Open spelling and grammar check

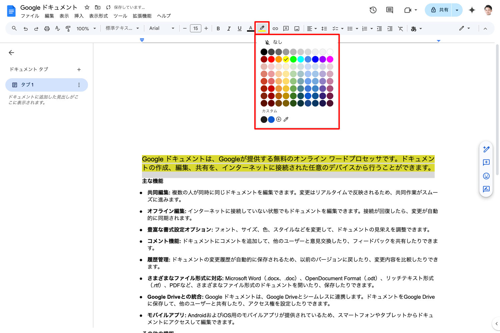pos(58,29)
